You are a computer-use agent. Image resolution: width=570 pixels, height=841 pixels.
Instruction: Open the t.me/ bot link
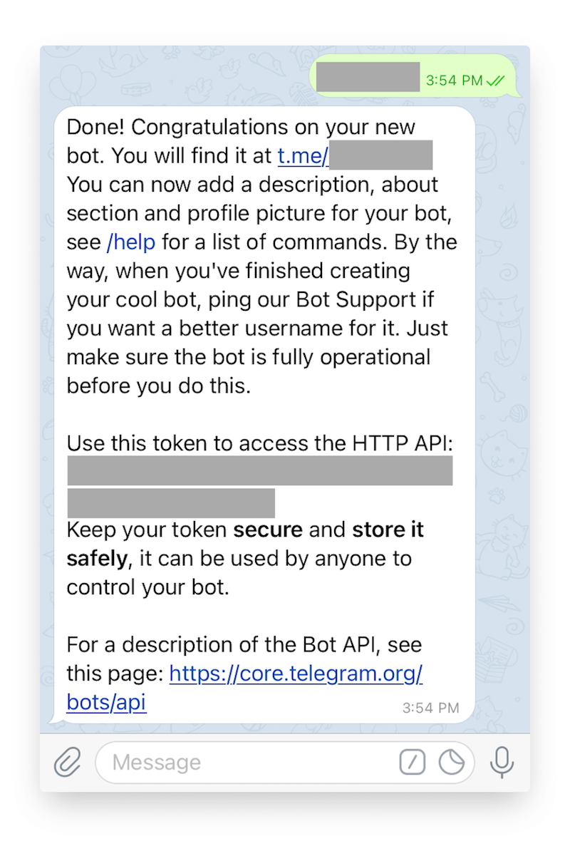point(303,155)
